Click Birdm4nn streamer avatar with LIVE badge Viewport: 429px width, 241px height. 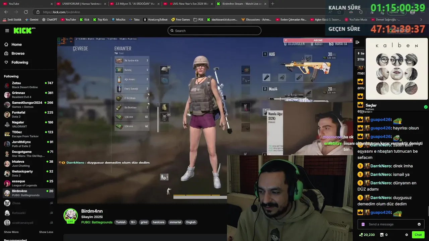click(71, 216)
